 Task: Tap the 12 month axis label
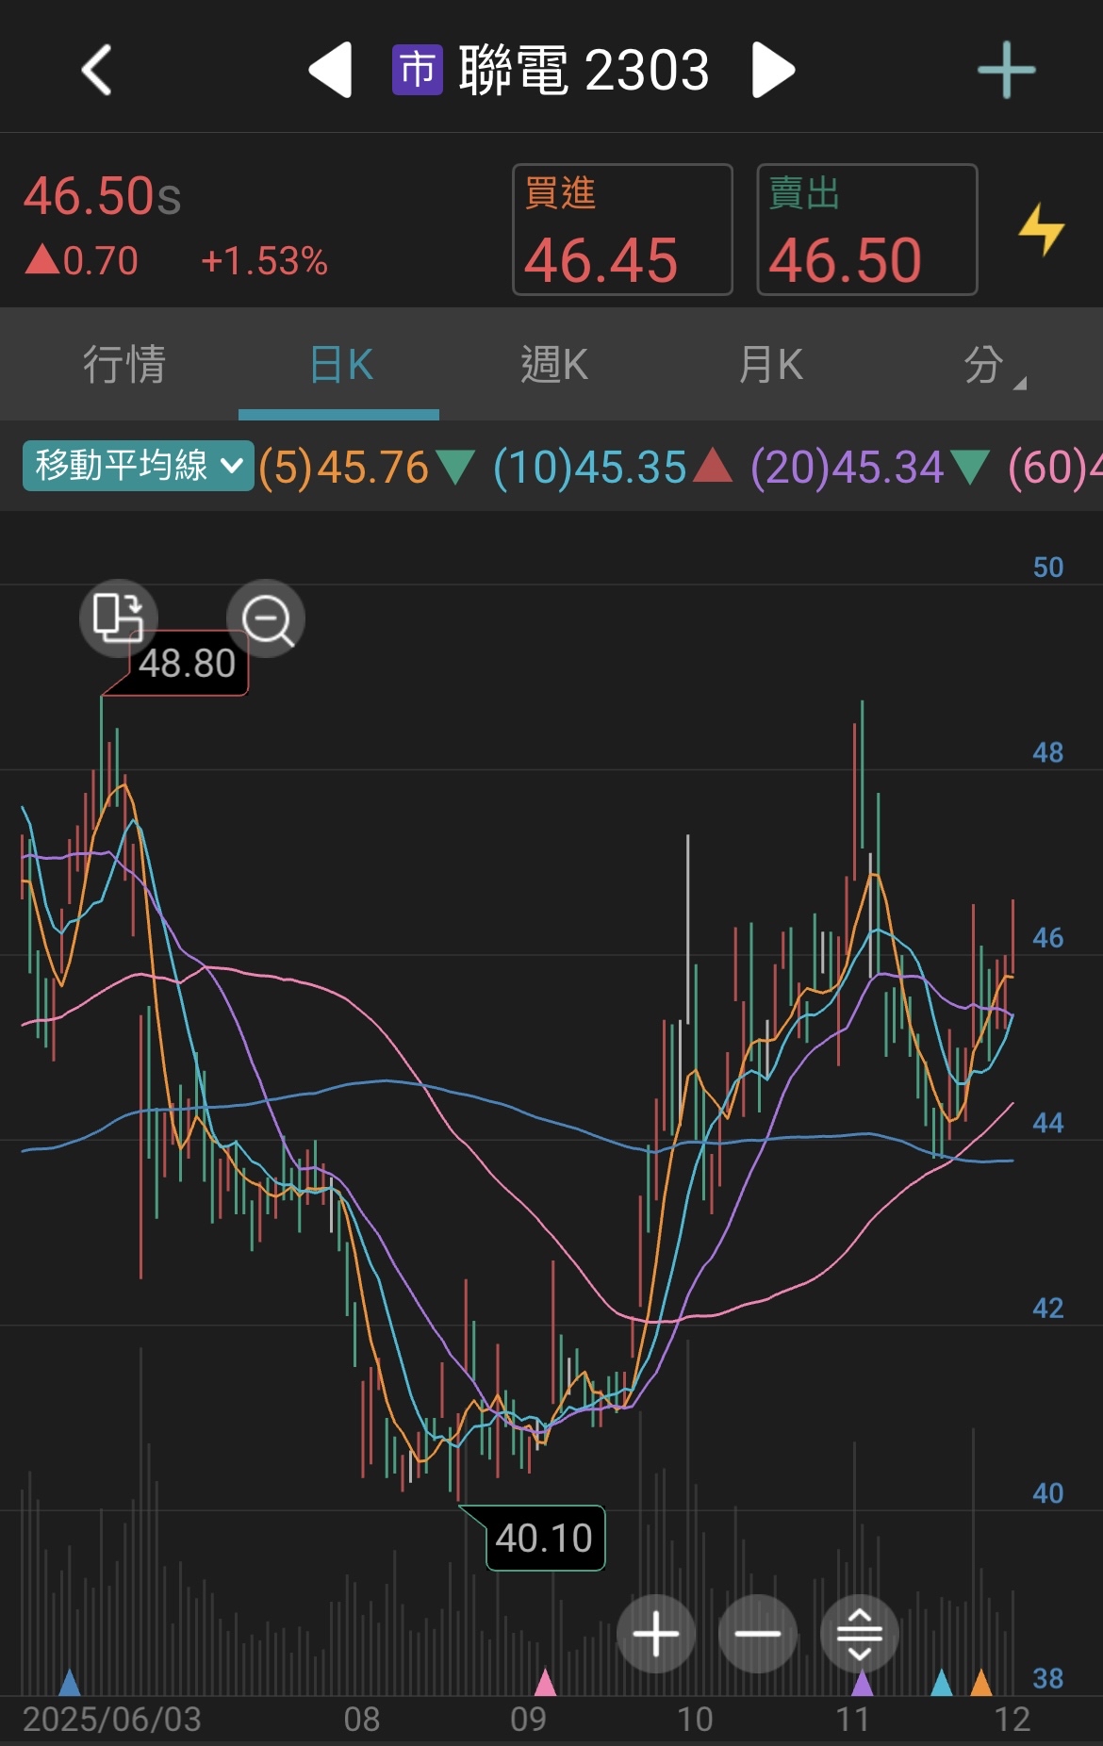pyautogui.click(x=1012, y=1720)
